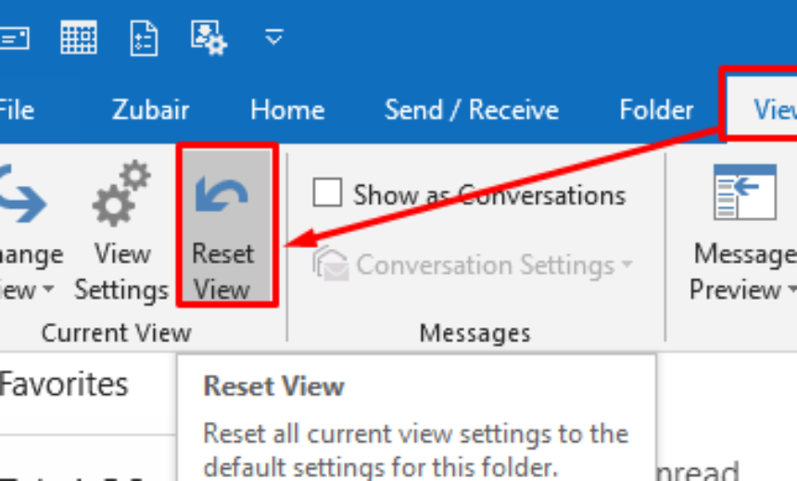Click the Conversation Settings envelope icon
The height and width of the screenshot is (481, 797).
coord(330,265)
